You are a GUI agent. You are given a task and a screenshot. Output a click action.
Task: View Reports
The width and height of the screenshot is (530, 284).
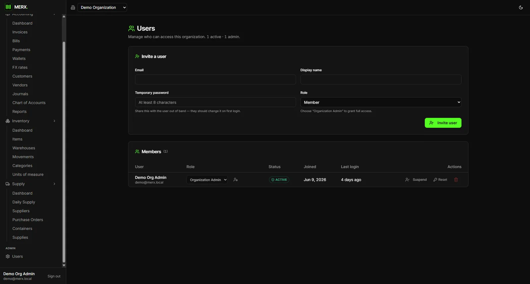click(19, 112)
